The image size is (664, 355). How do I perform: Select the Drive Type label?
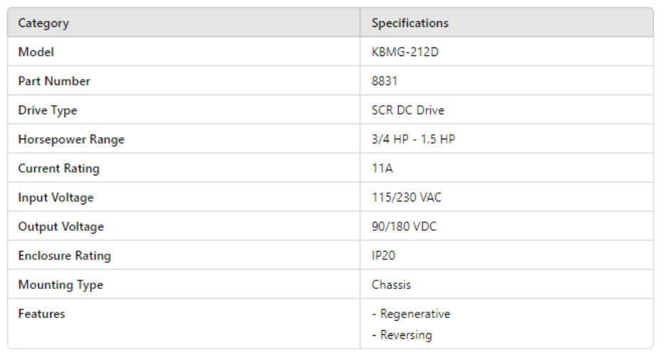click(x=47, y=110)
